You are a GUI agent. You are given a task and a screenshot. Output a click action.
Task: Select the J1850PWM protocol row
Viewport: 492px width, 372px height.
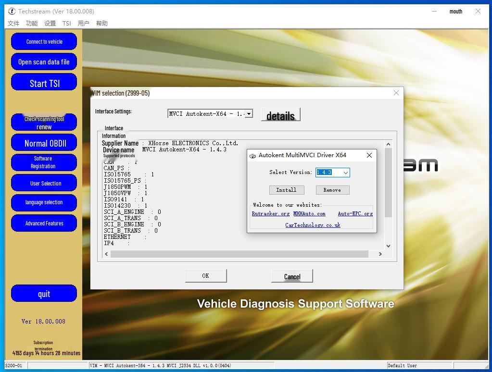pyautogui.click(x=126, y=187)
